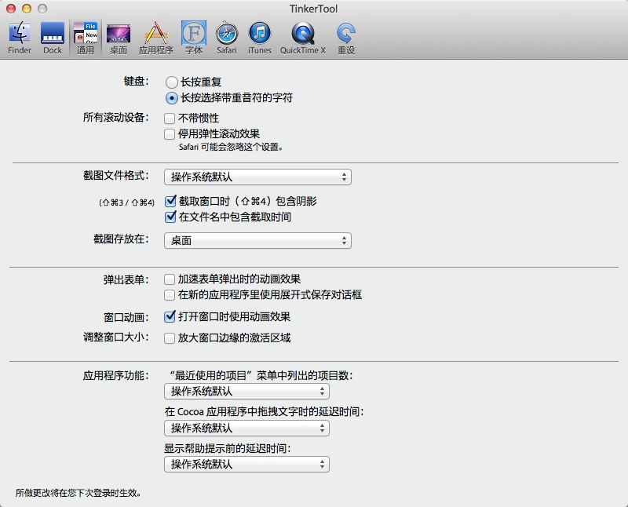Click the '应用程序功能:' label
Screen dimensions: 628x507
click(x=115, y=376)
